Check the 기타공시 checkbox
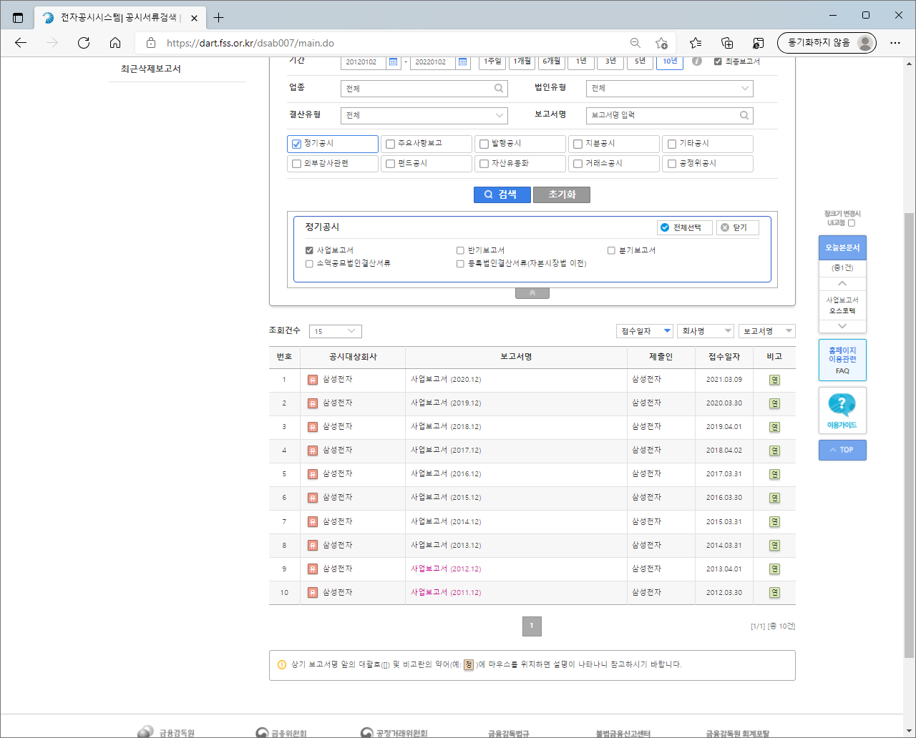Screen dimensions: 916x738 671,144
